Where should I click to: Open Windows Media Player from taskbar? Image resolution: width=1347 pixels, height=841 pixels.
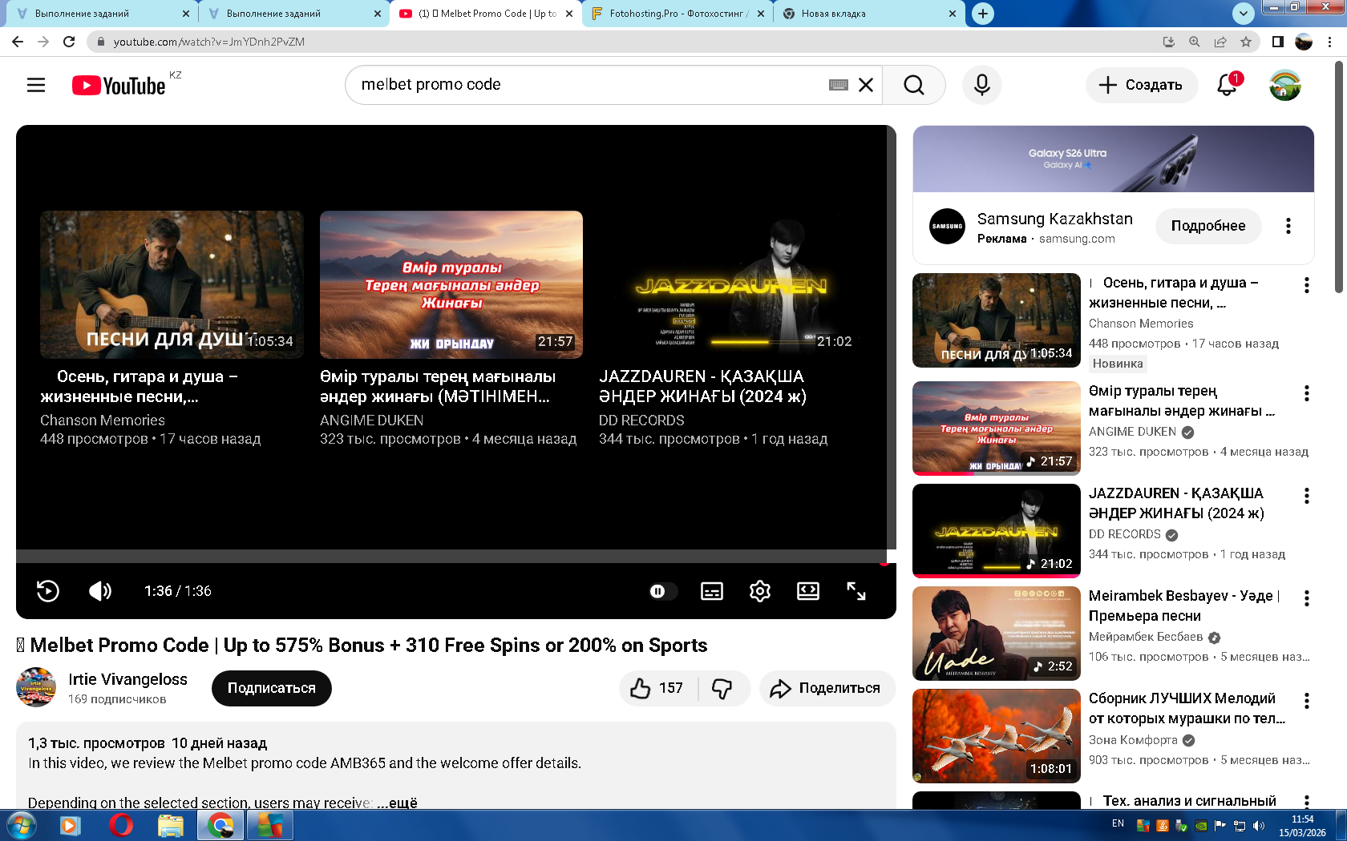[x=71, y=825]
